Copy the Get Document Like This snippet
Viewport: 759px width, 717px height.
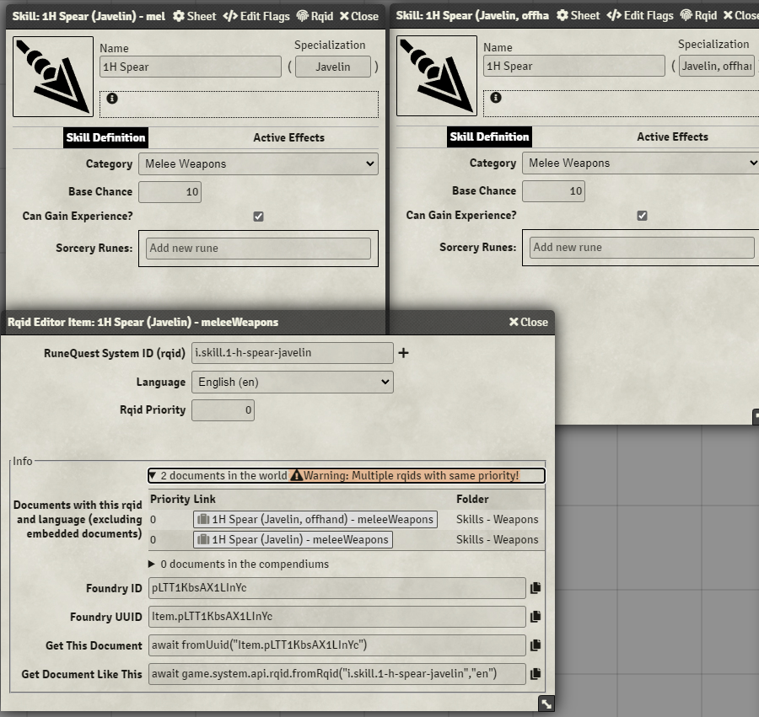point(536,674)
